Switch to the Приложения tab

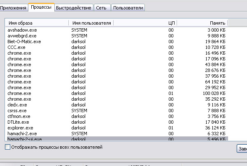[x=13, y=8]
